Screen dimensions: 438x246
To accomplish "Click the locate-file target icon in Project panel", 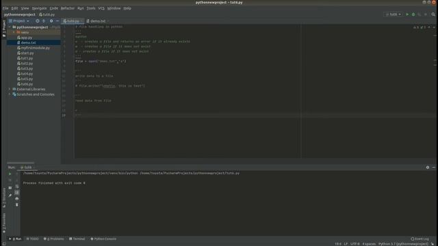I will 37,21.
